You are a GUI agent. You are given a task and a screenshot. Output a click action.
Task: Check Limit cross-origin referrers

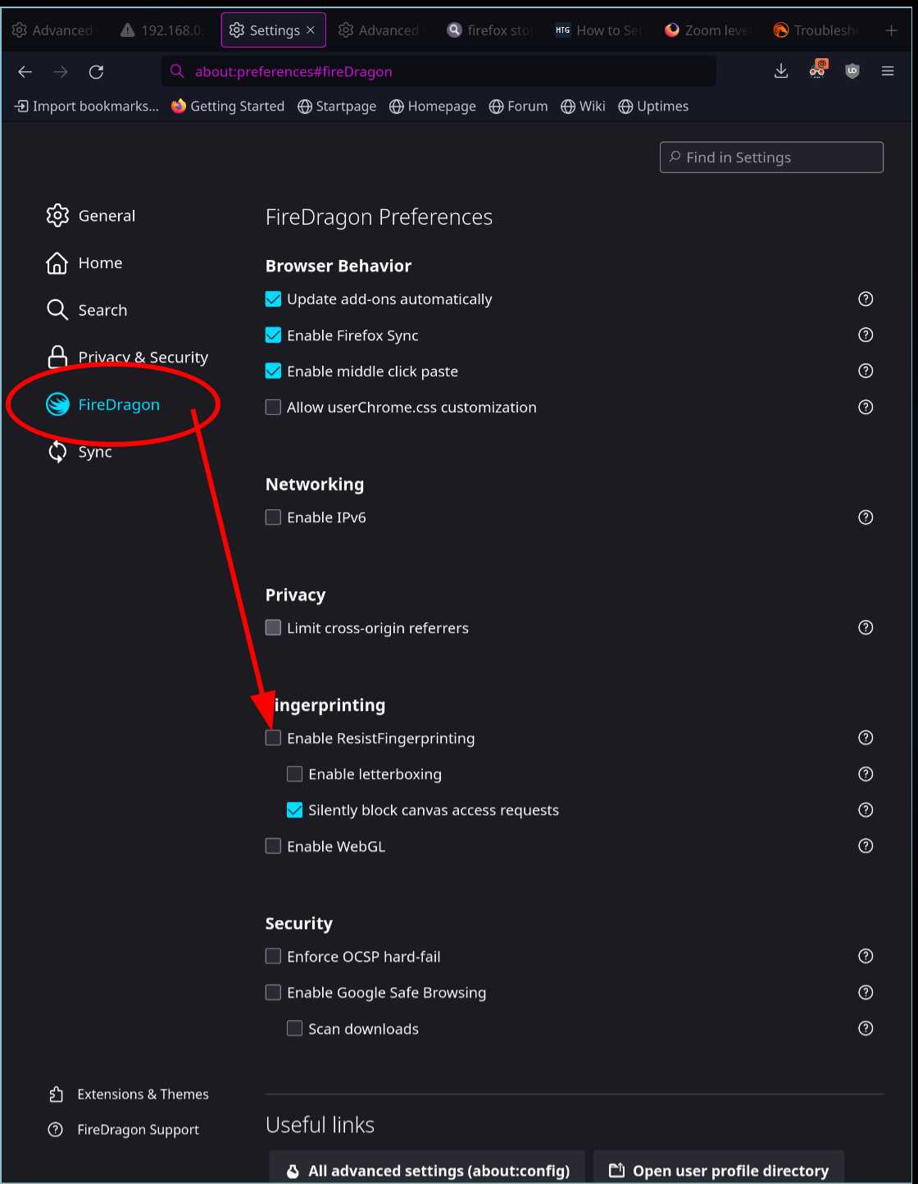(274, 628)
